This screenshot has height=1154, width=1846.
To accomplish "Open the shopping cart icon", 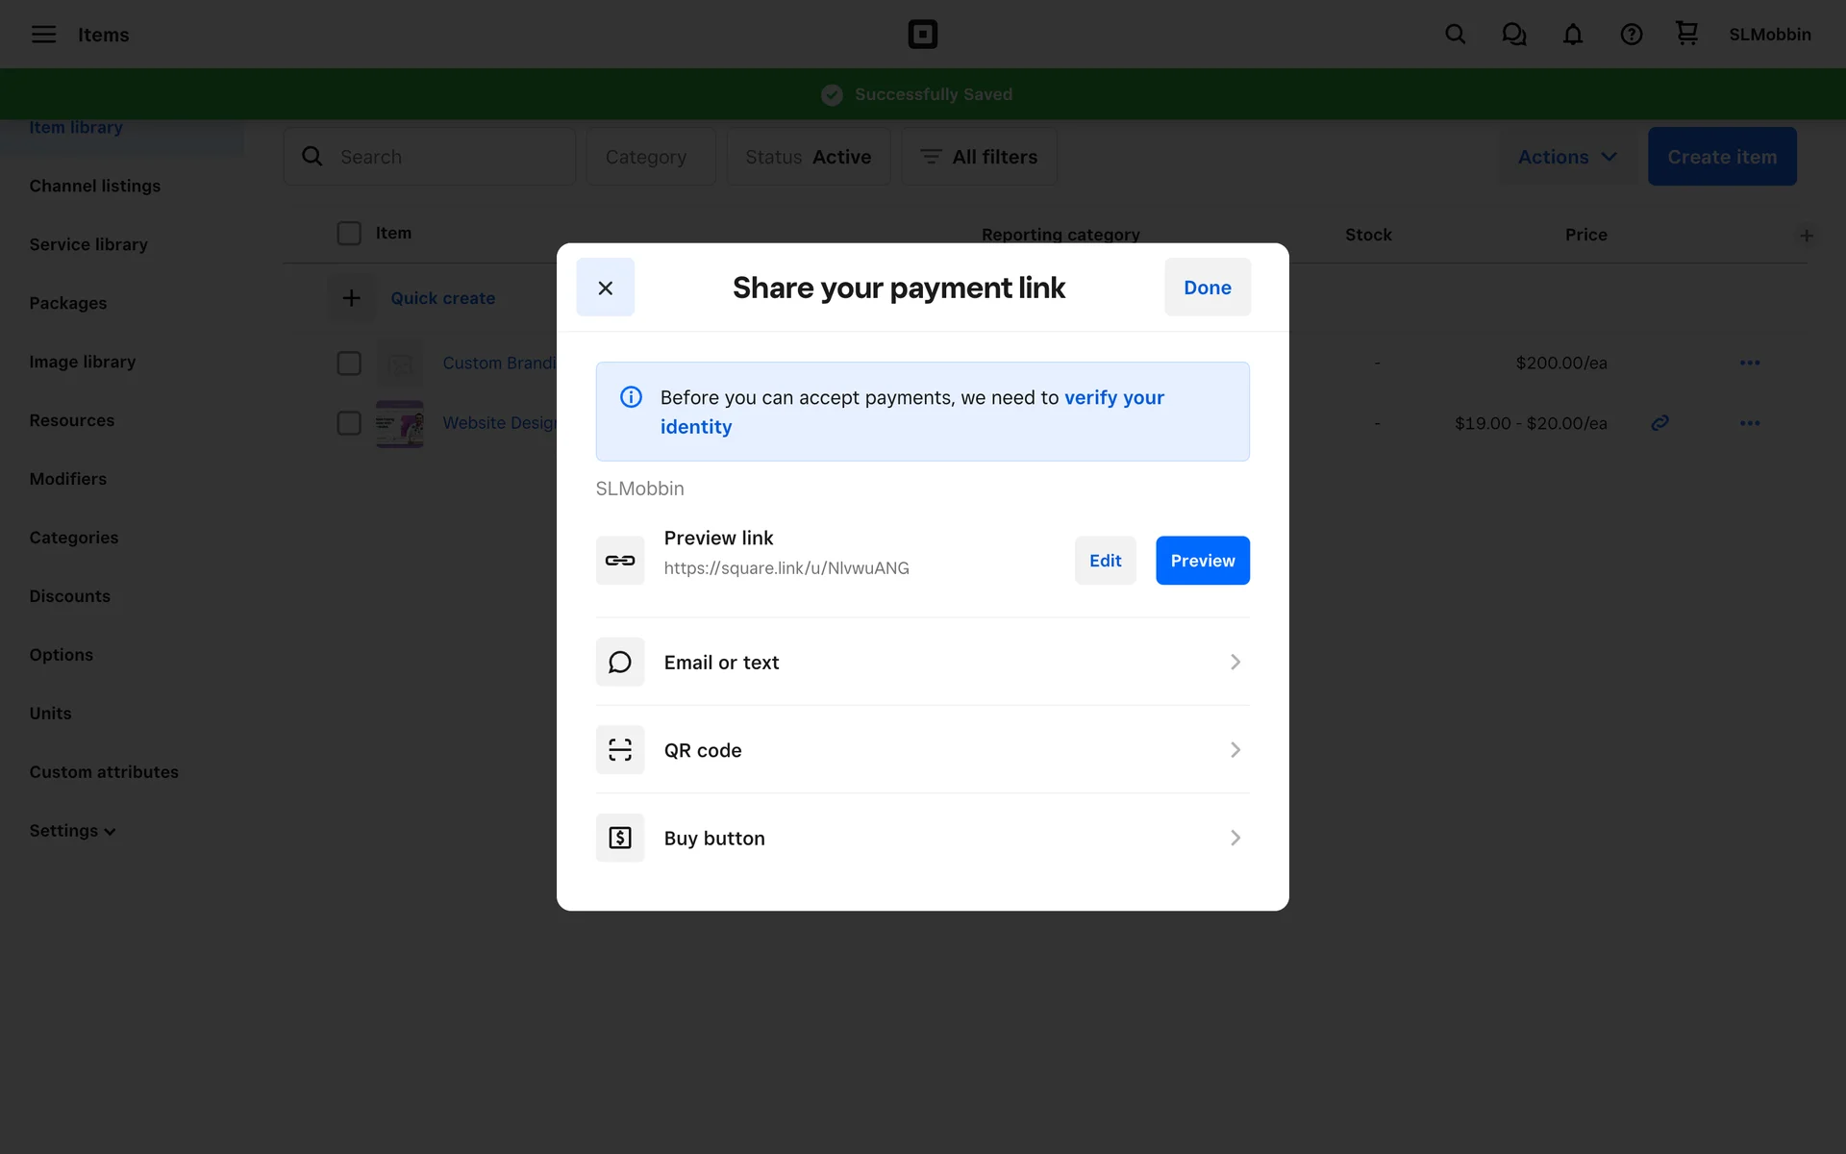I will click(x=1686, y=34).
